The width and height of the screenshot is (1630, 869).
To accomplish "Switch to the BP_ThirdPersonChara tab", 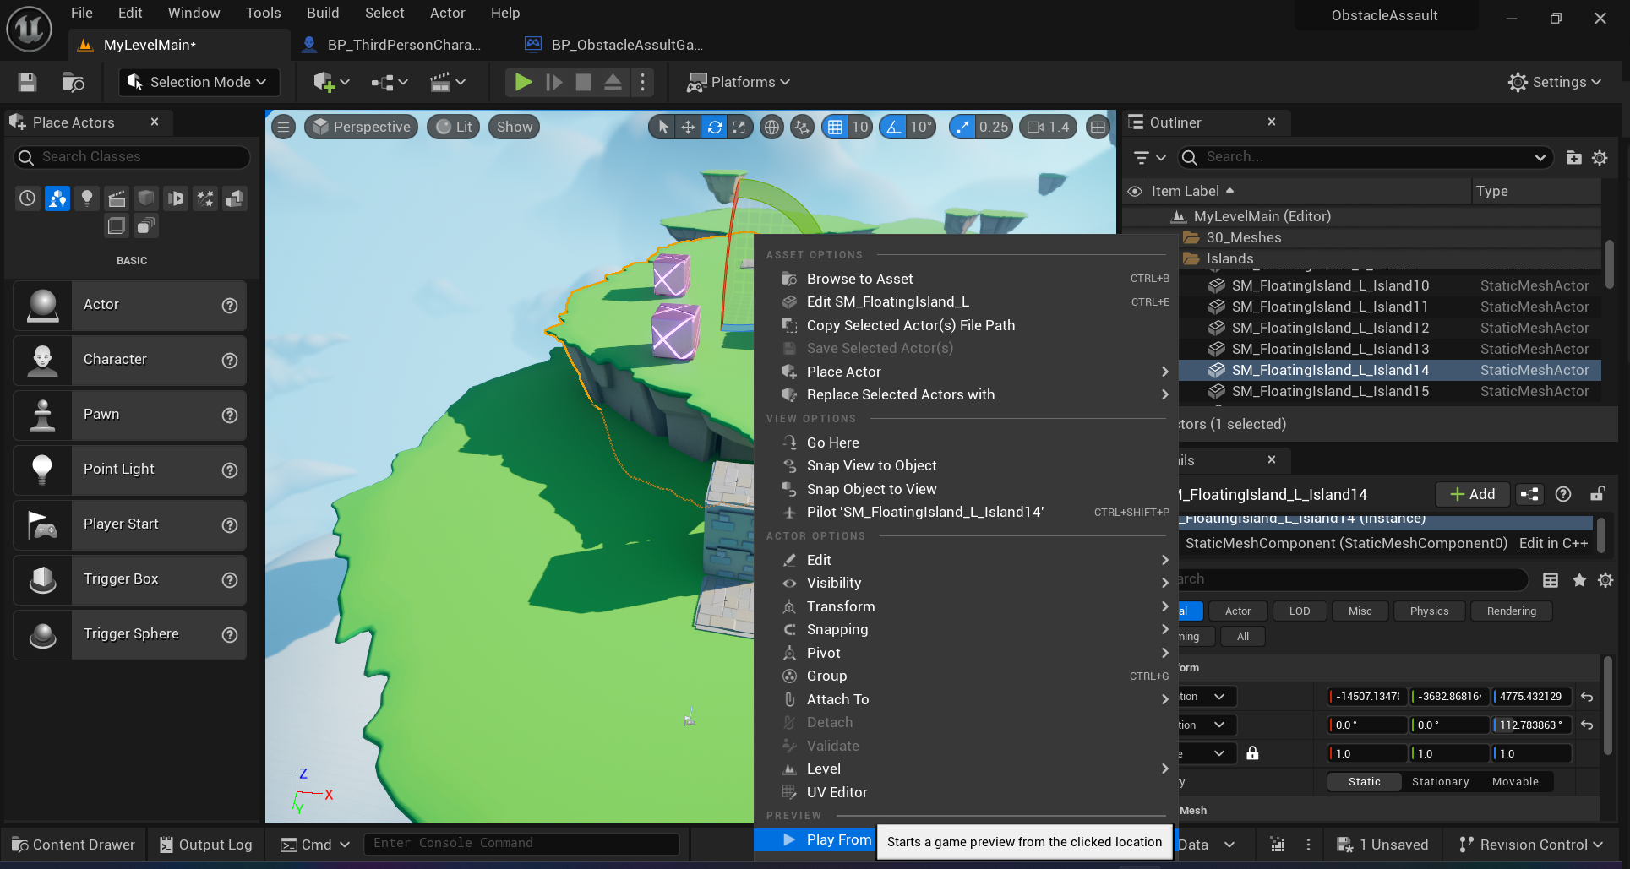I will 393,45.
